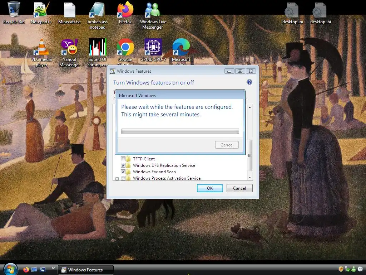Select the rightmost desktop.ini file icon
The width and height of the screenshot is (366, 275).
[x=321, y=13]
